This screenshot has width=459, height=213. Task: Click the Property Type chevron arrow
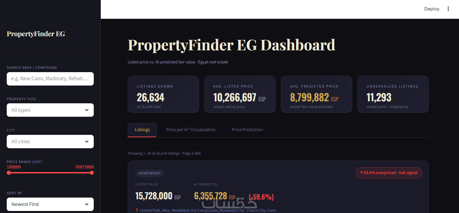pos(87,110)
